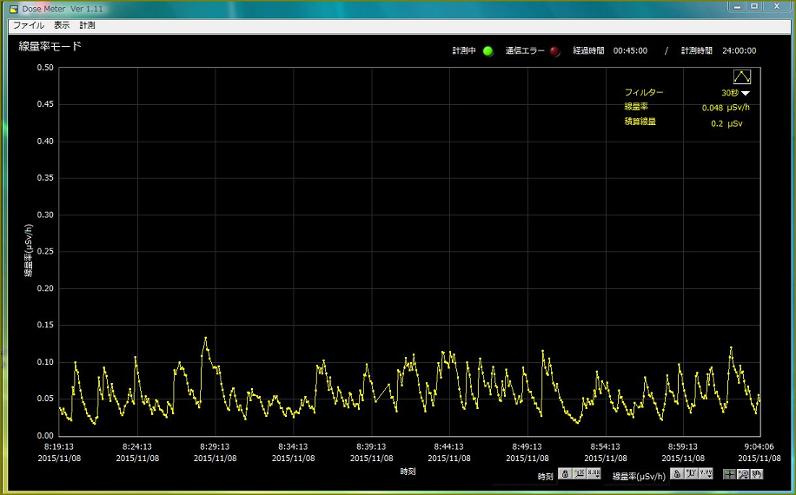Click the green 計測中 indicator light
Screen dimensions: 796x495
(488, 51)
